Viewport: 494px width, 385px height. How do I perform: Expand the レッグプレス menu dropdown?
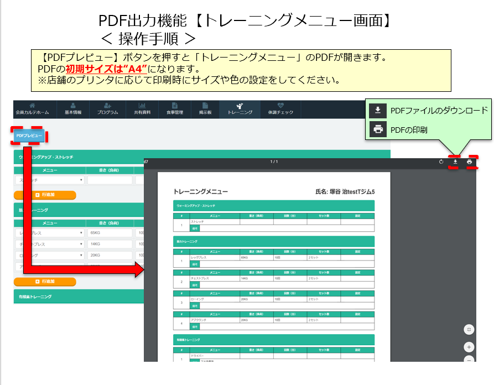click(50, 233)
